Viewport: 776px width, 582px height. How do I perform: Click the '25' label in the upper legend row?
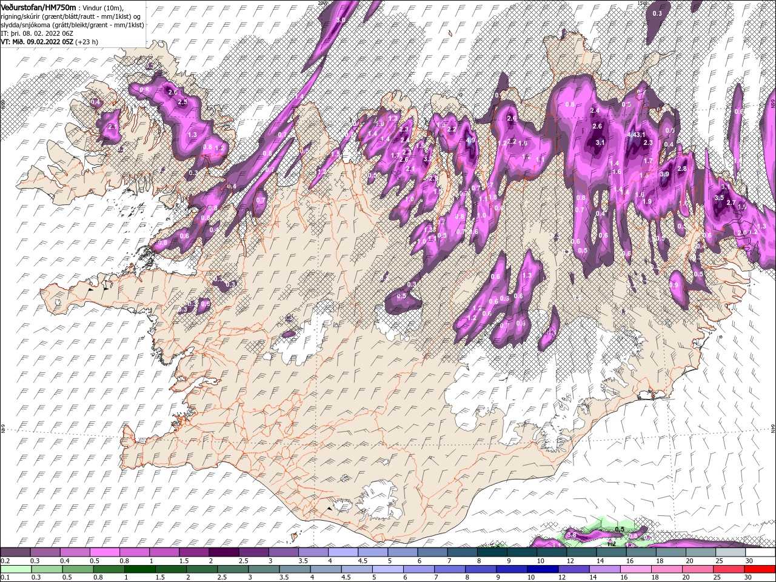click(x=719, y=561)
